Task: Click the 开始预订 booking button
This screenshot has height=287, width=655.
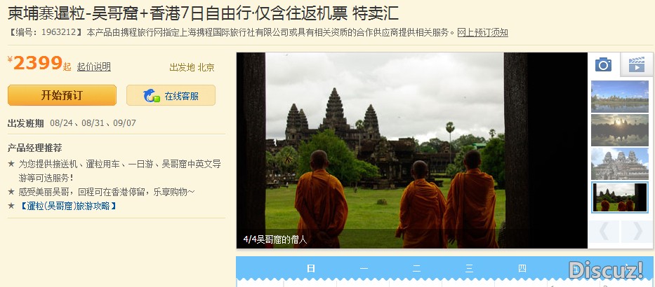Action: (x=62, y=95)
